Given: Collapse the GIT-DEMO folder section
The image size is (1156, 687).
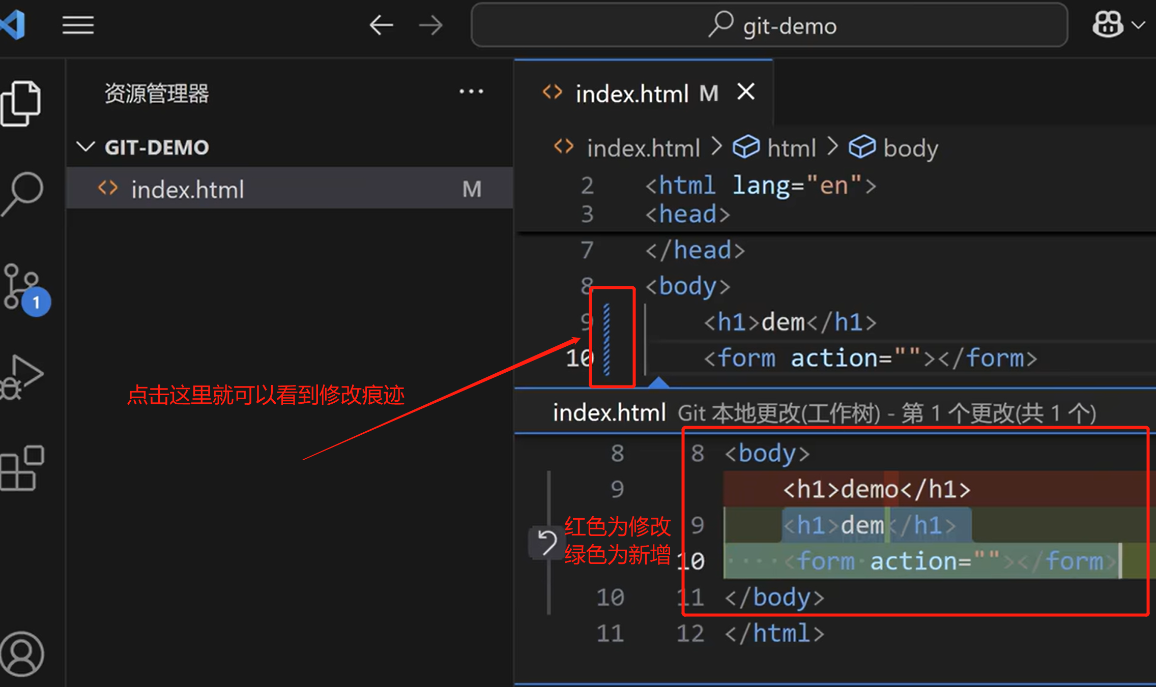Looking at the screenshot, I should (x=85, y=147).
